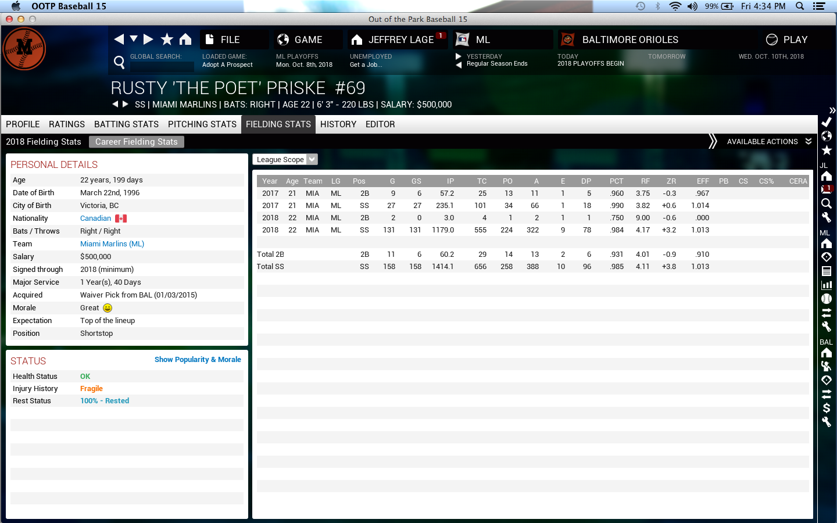Image resolution: width=837 pixels, height=523 pixels.
Task: Click the ML swap arrows icon
Action: click(x=827, y=313)
